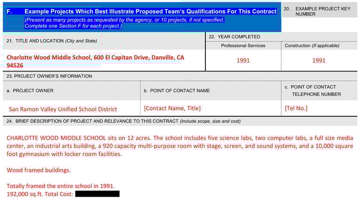Click the '23. Project Owner's Information' heading
The image size is (361, 199).
pyautogui.click(x=49, y=76)
